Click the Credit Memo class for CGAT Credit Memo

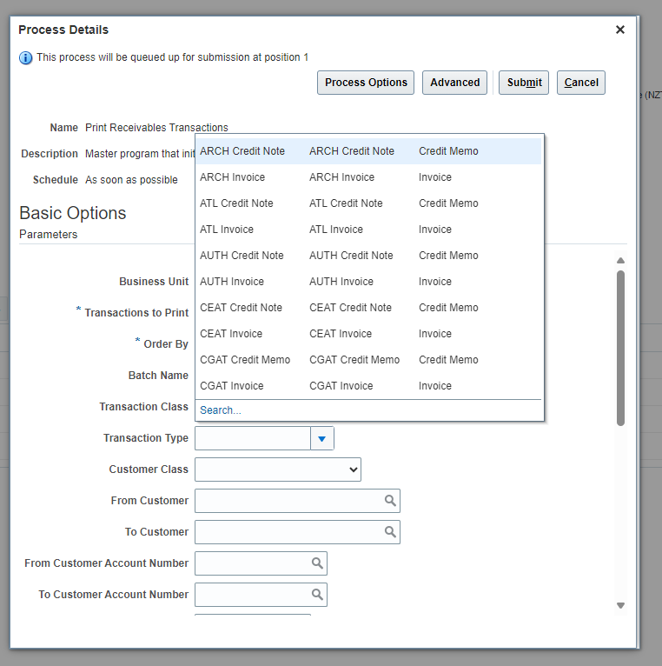[448, 360]
